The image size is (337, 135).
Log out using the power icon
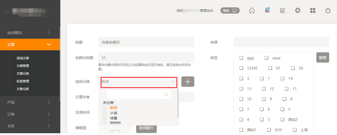(328, 10)
